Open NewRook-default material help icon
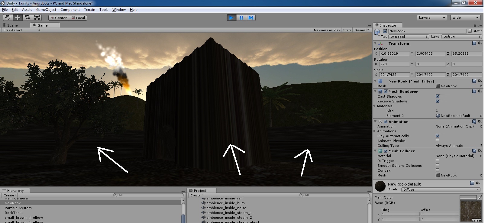488x223 pixels. 472,183
